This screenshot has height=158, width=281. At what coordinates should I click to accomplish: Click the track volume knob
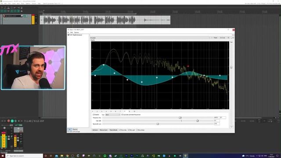coord(22,16)
